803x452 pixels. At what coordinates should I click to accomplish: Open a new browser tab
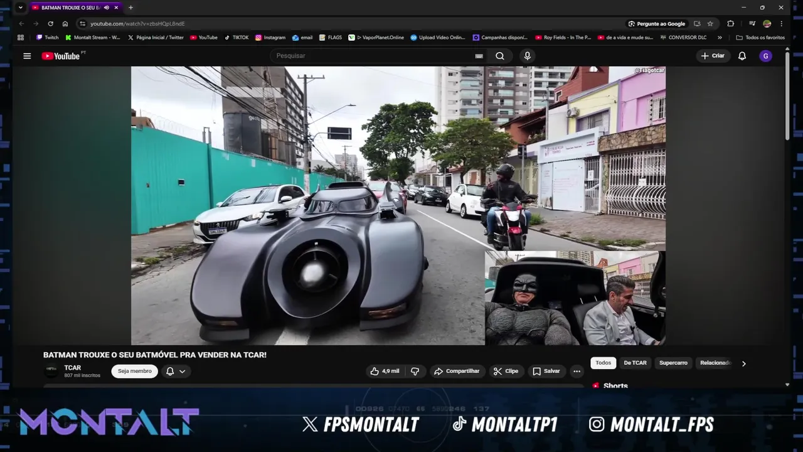130,8
